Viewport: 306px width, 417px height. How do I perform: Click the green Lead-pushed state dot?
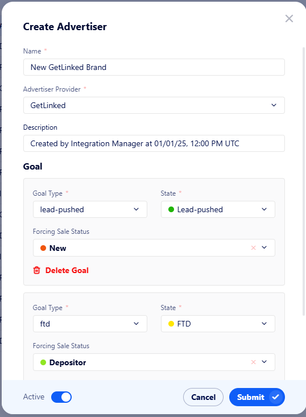point(171,209)
